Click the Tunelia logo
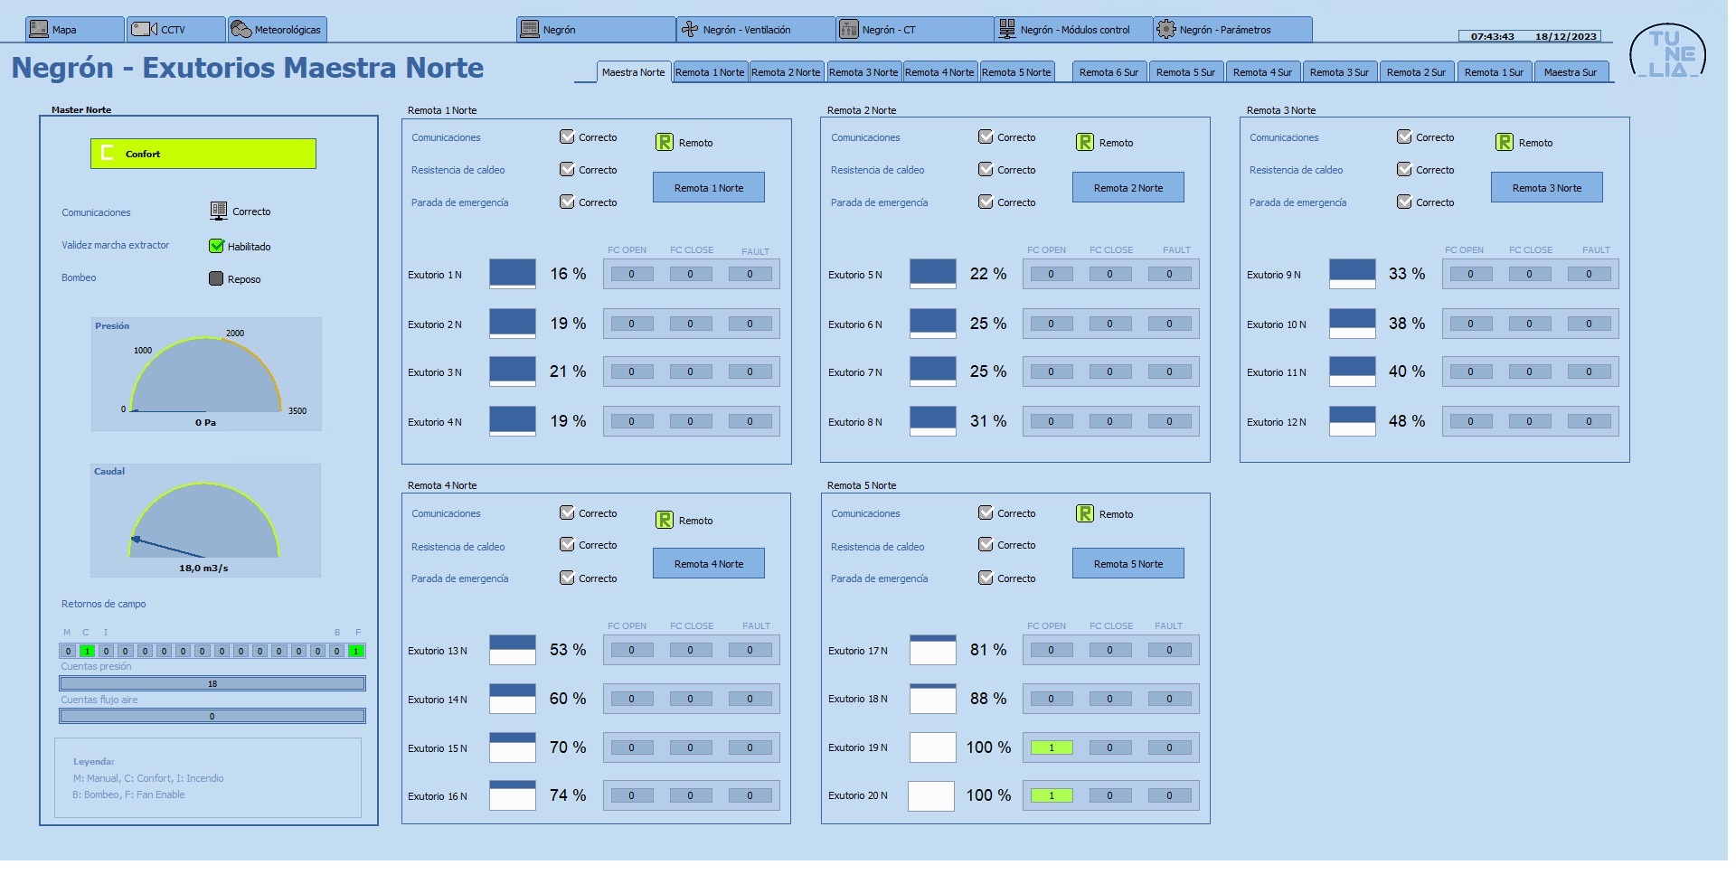 1668,52
